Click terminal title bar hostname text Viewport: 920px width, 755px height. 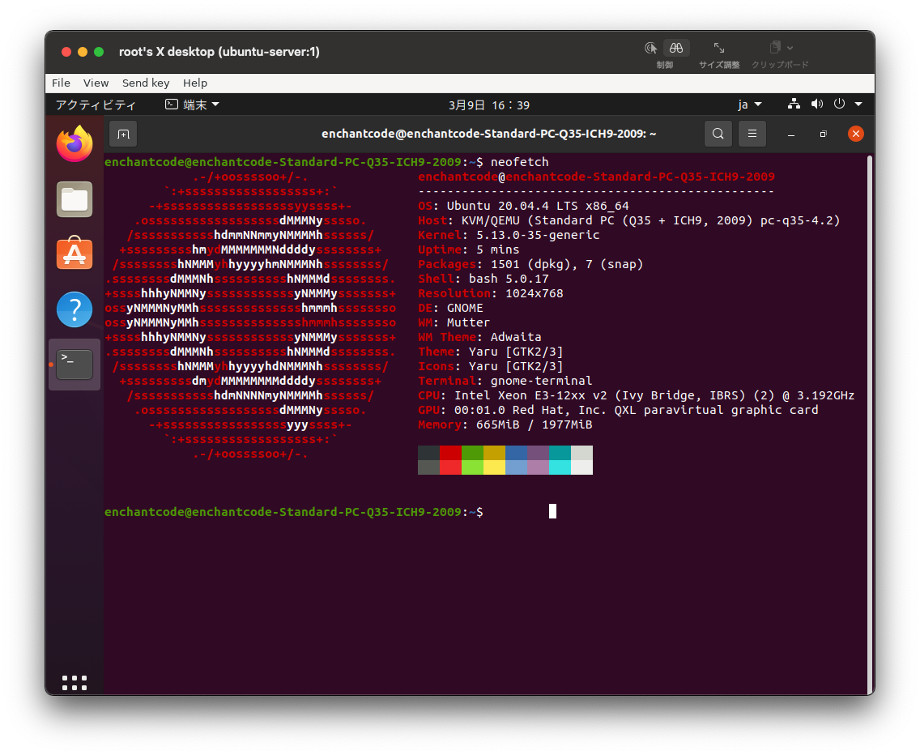[x=489, y=134]
